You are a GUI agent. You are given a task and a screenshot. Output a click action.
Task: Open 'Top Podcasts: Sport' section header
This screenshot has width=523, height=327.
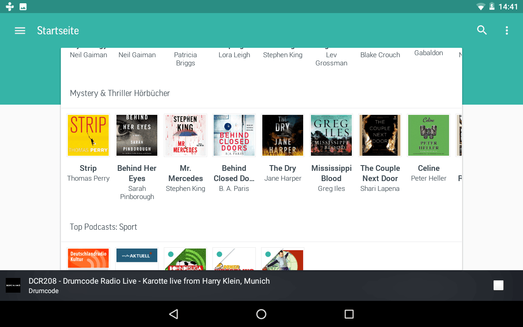103,227
